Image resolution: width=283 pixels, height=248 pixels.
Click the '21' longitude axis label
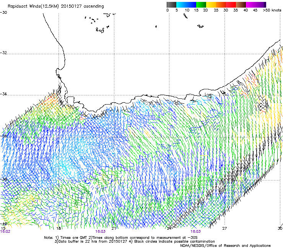114,229
